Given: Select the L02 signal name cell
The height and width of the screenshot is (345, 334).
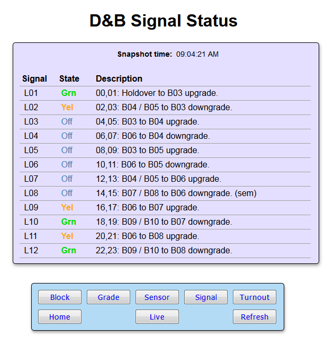Looking at the screenshot, I should (31, 108).
